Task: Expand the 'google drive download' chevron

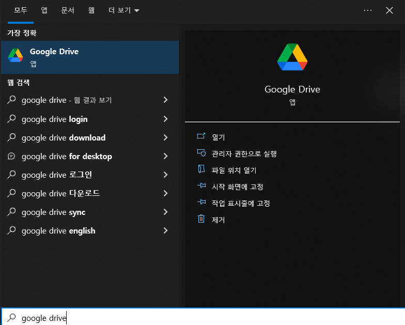Action: pos(165,137)
